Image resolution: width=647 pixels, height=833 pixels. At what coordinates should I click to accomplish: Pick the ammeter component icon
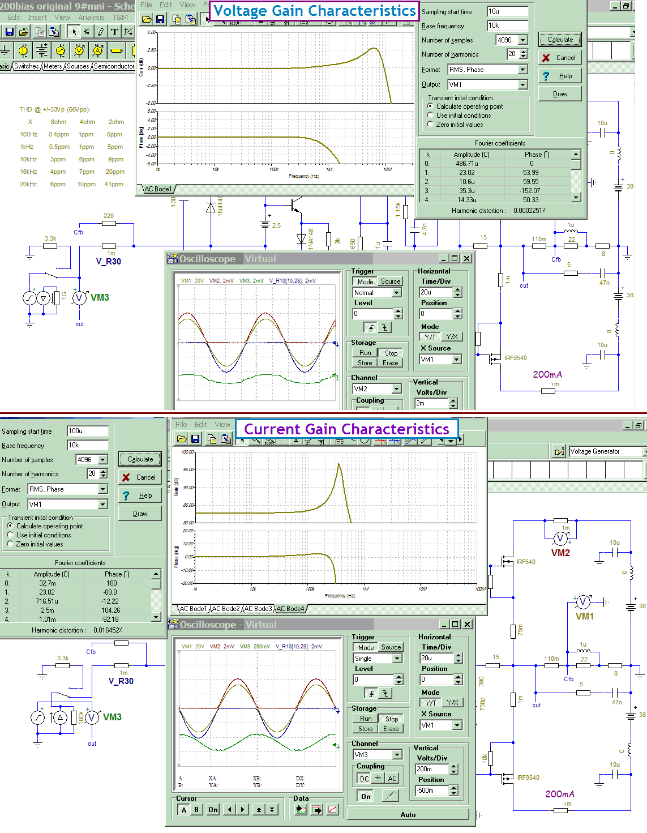(98, 51)
